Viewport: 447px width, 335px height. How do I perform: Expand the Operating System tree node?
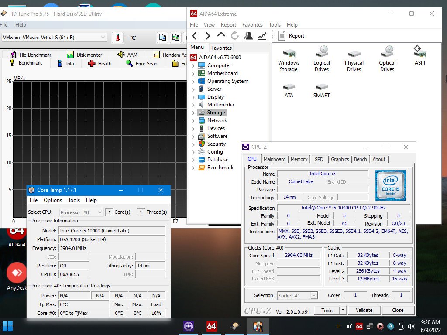pos(193,81)
